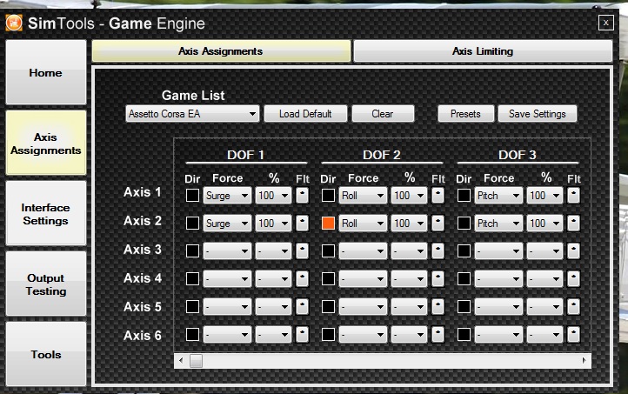The height and width of the screenshot is (394, 628).
Task: Click the Clear button
Action: [x=383, y=114]
